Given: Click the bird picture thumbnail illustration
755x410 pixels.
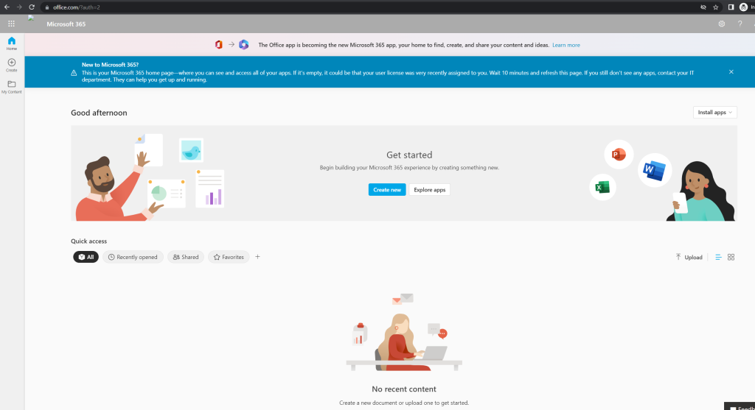Looking at the screenshot, I should click(191, 150).
